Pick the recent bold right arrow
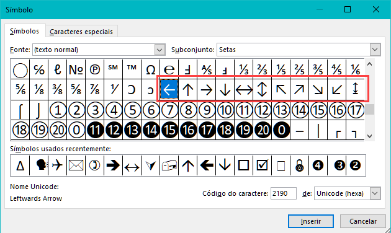 [x=114, y=165]
